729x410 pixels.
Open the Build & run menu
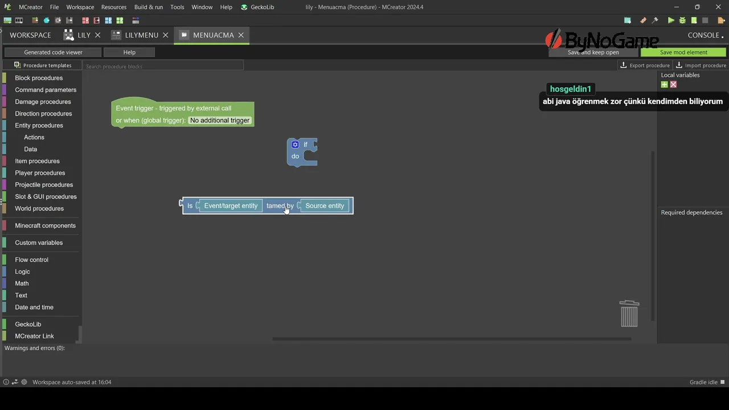pos(149,7)
